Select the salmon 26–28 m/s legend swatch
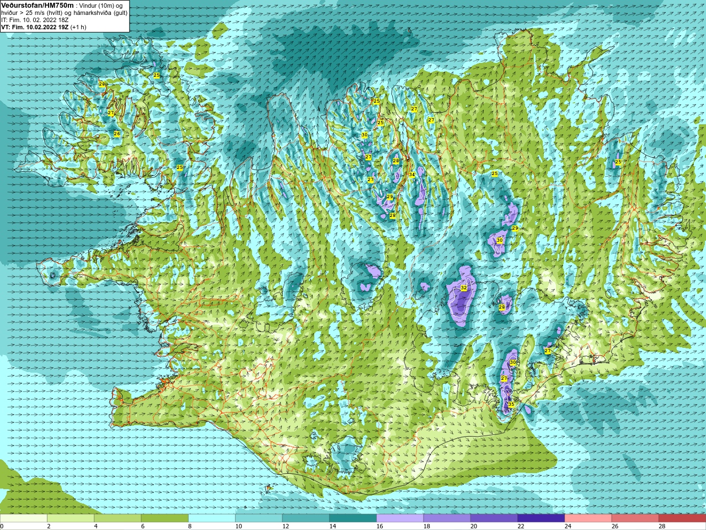The width and height of the screenshot is (706, 530). pyautogui.click(x=635, y=518)
